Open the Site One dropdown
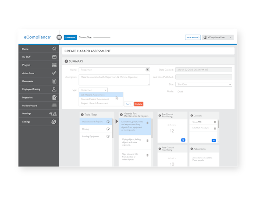 tap(204, 84)
